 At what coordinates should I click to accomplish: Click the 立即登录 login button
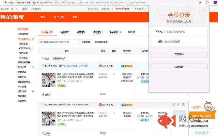click(x=179, y=54)
